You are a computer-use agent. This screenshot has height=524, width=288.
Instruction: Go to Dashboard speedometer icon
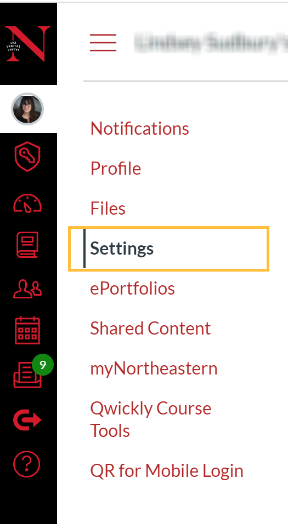[x=27, y=203]
